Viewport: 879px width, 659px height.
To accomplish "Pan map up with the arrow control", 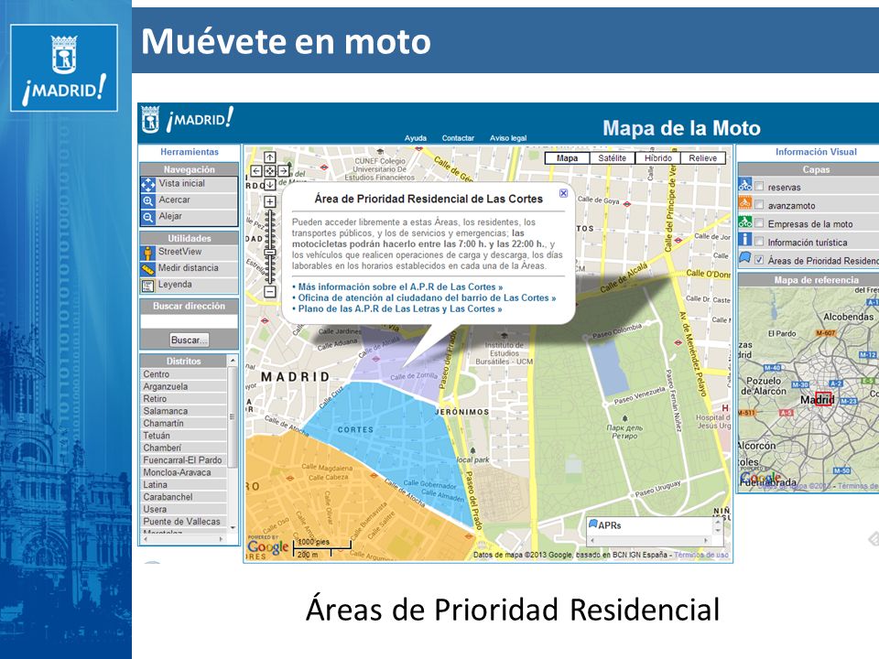I will [x=269, y=157].
